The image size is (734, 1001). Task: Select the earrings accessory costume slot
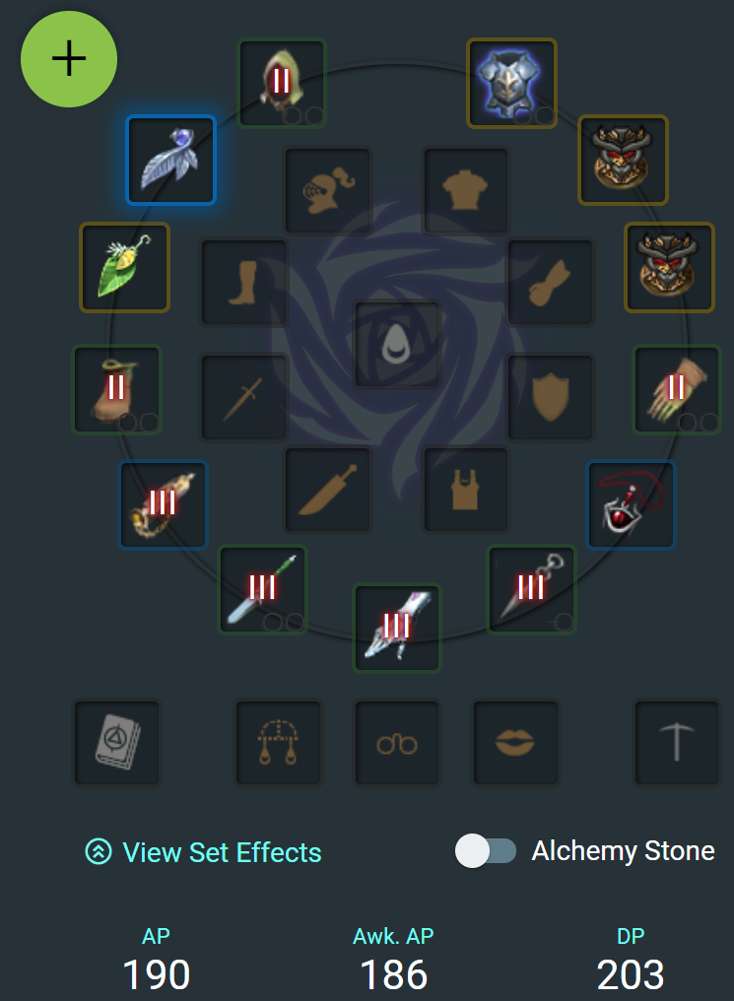coord(278,743)
